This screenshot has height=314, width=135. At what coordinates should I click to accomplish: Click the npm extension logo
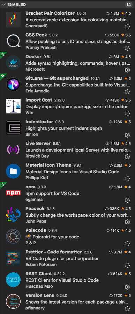[x=13, y=193]
